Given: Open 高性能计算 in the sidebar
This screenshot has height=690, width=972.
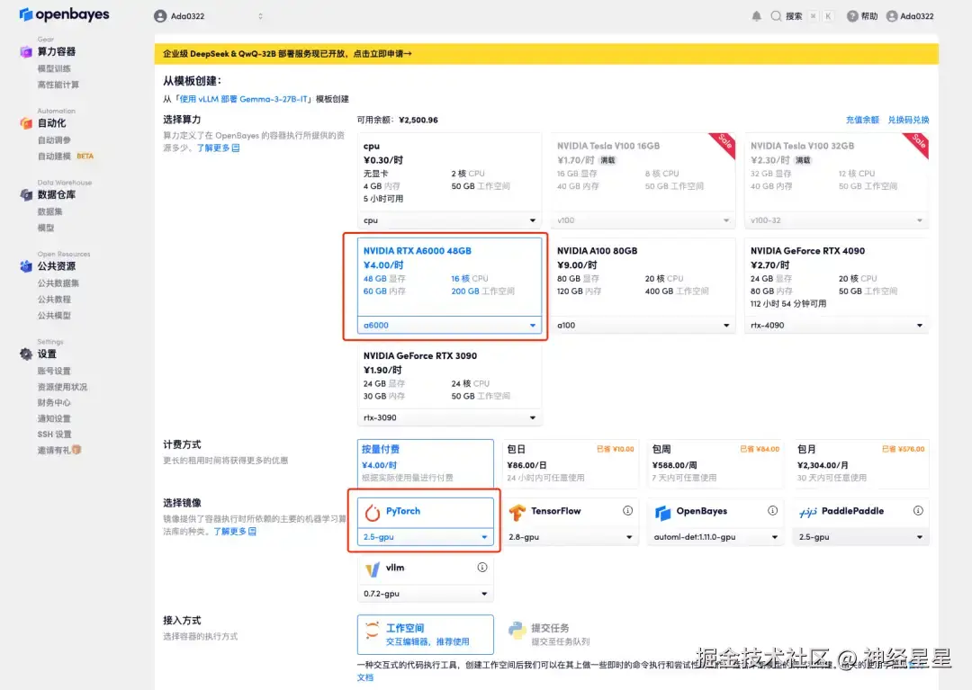Looking at the screenshot, I should click(58, 85).
